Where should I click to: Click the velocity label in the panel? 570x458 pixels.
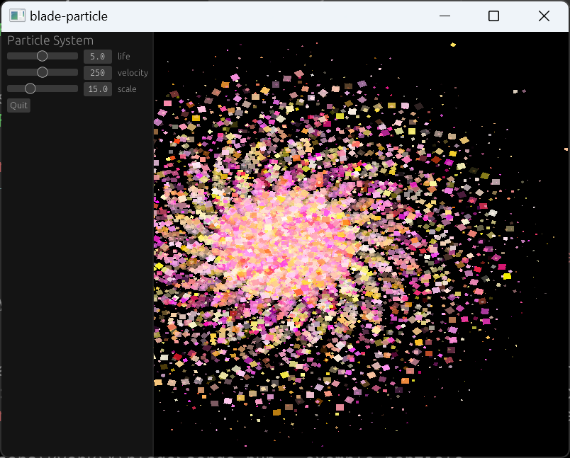(x=133, y=72)
